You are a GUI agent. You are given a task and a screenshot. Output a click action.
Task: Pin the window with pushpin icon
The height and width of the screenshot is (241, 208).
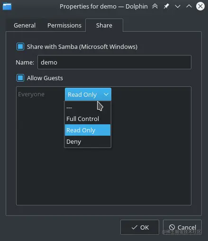point(166,6)
